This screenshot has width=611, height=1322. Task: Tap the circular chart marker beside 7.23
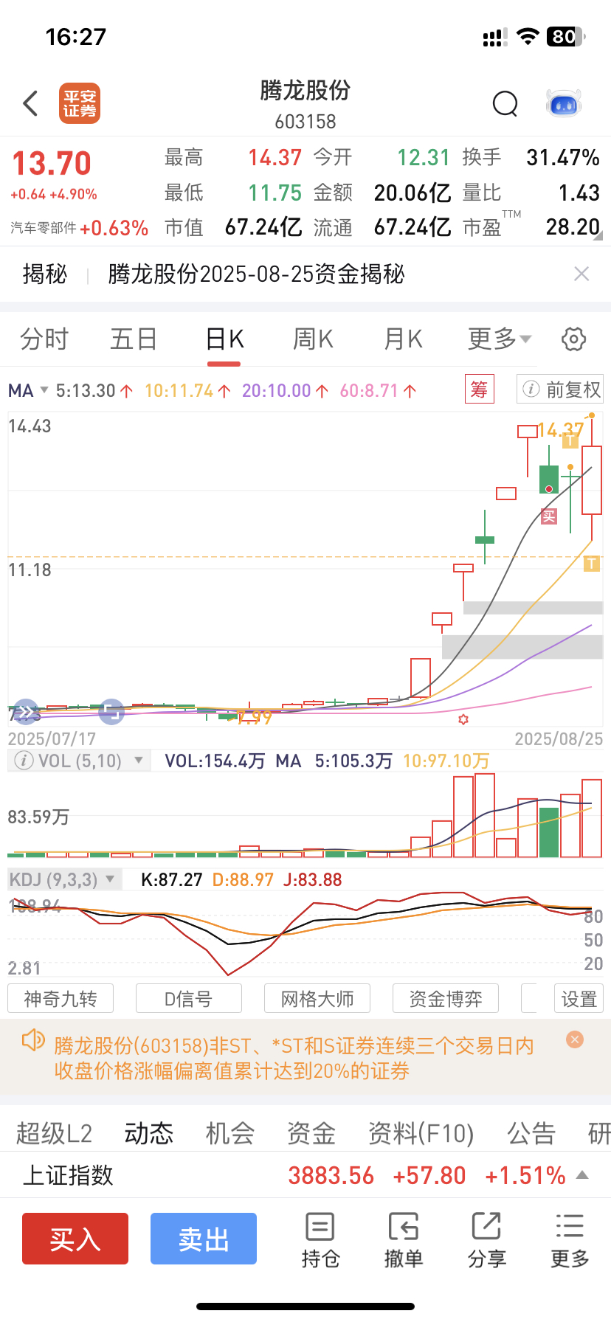point(25,711)
